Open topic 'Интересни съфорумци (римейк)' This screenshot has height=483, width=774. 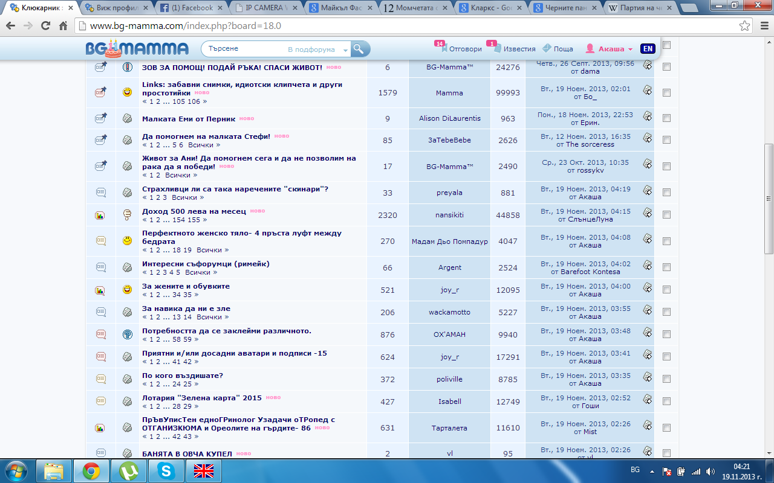pyautogui.click(x=206, y=264)
